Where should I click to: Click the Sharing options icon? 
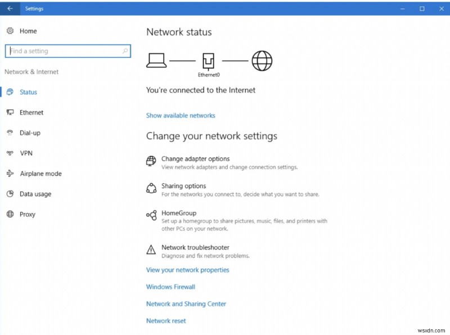coord(150,188)
